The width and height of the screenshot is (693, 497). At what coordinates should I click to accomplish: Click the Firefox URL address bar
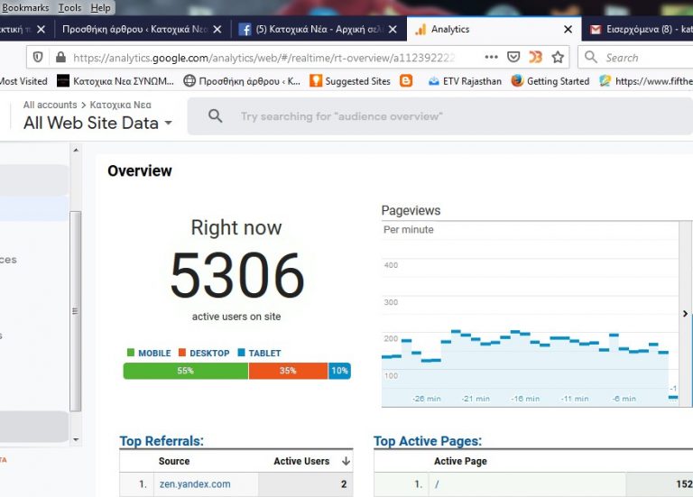point(271,57)
